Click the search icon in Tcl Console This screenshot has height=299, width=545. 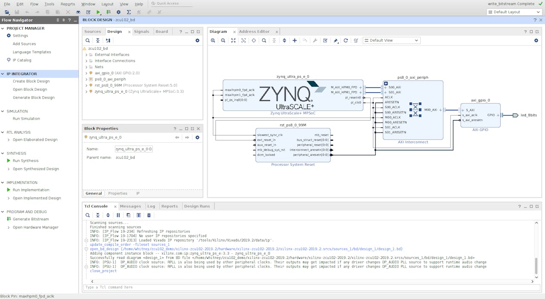click(88, 215)
